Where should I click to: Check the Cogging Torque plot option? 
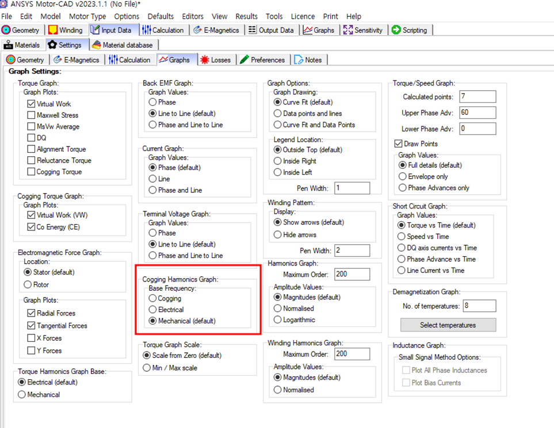pyautogui.click(x=31, y=171)
